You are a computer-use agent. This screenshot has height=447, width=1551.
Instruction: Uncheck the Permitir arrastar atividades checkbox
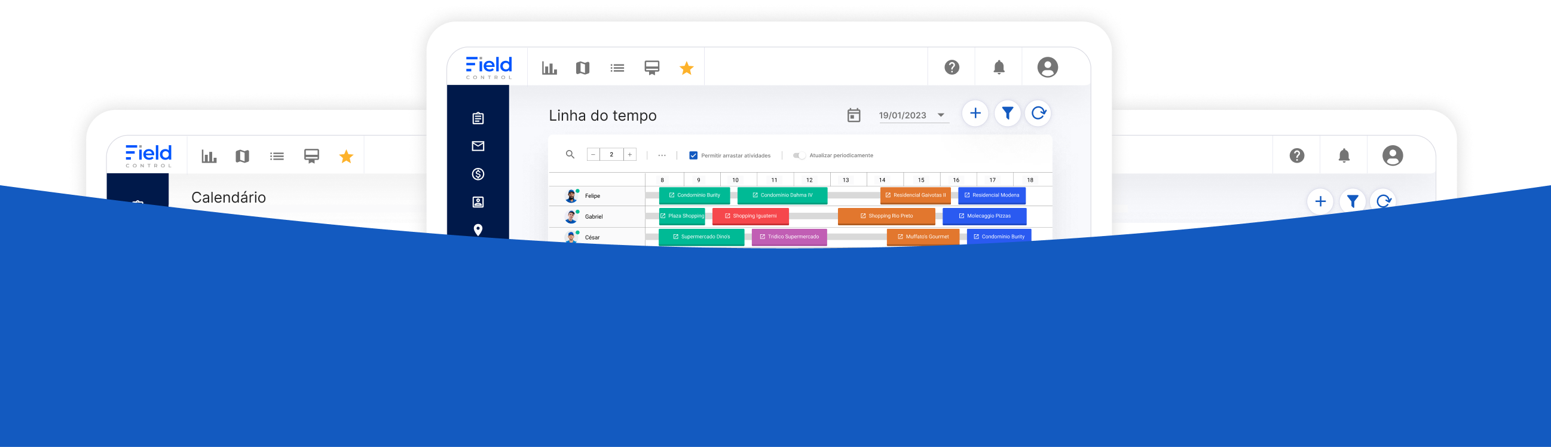pos(693,155)
